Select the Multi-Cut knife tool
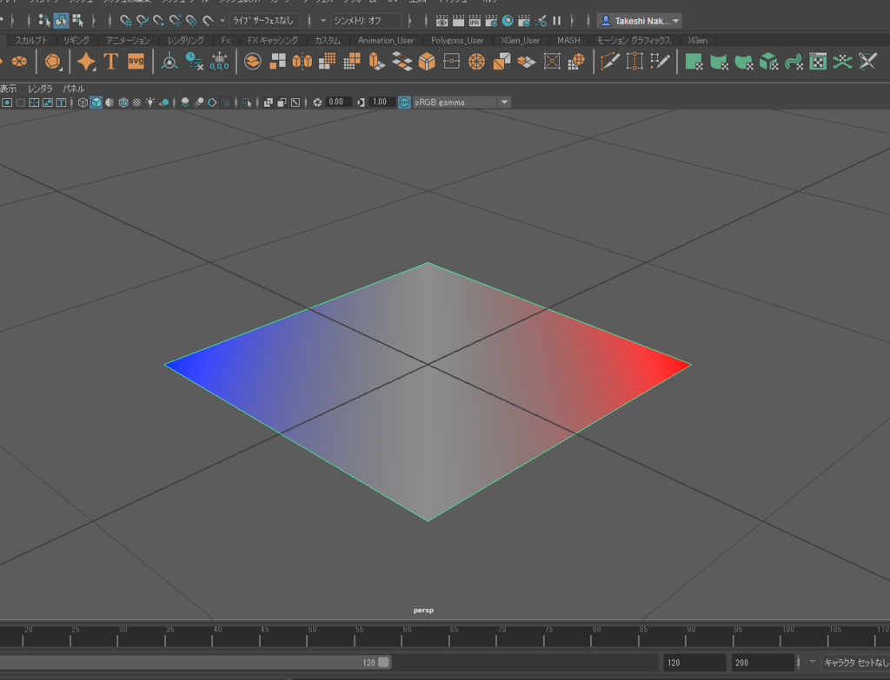 610,62
